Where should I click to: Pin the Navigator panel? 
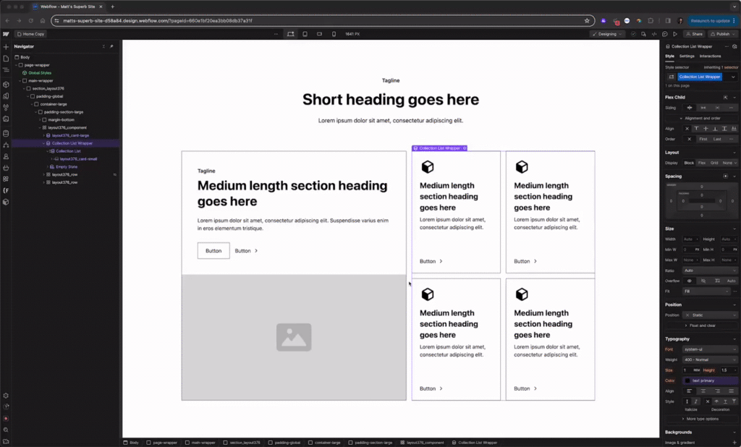coord(111,46)
